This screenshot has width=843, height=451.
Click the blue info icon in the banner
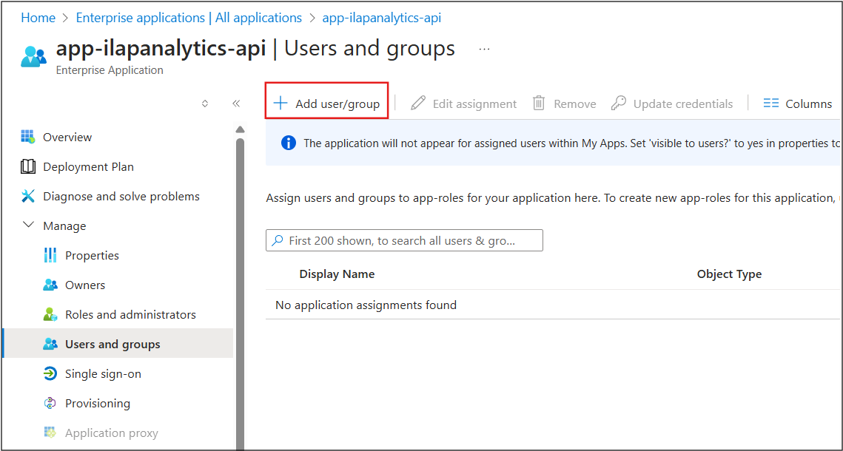pos(288,143)
